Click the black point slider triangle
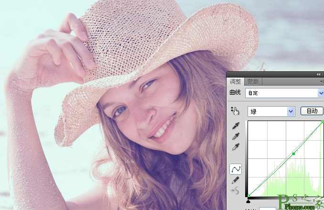The width and height of the screenshot is (324, 210). (248, 201)
